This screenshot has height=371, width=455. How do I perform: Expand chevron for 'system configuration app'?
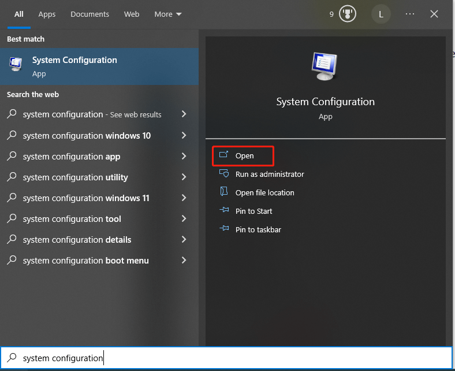(184, 156)
